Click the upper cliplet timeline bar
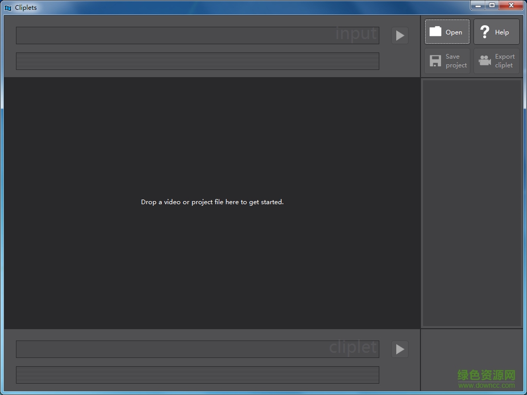The width and height of the screenshot is (527, 395). [198, 349]
